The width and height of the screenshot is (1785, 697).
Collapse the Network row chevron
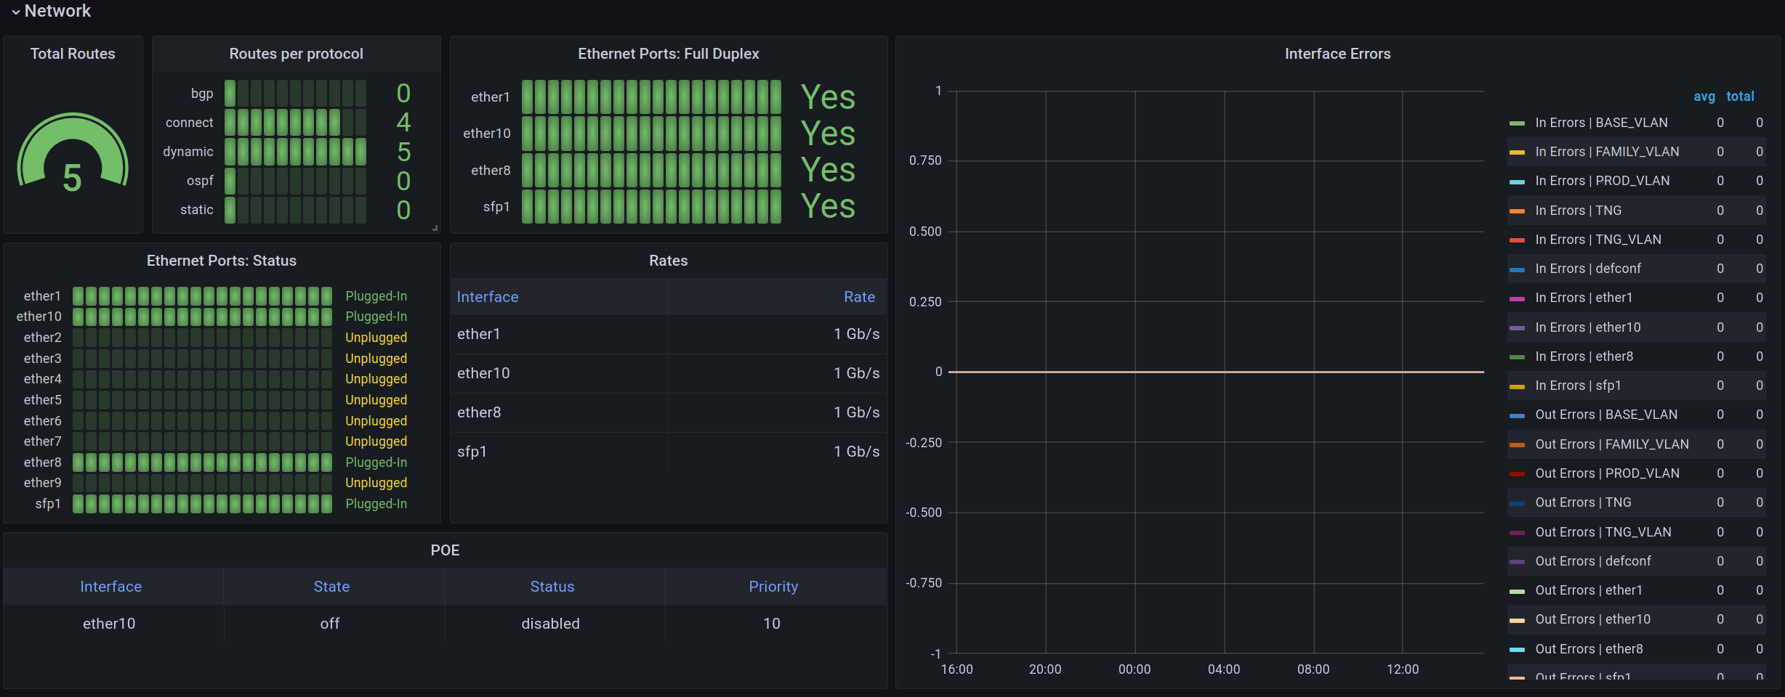(x=15, y=12)
